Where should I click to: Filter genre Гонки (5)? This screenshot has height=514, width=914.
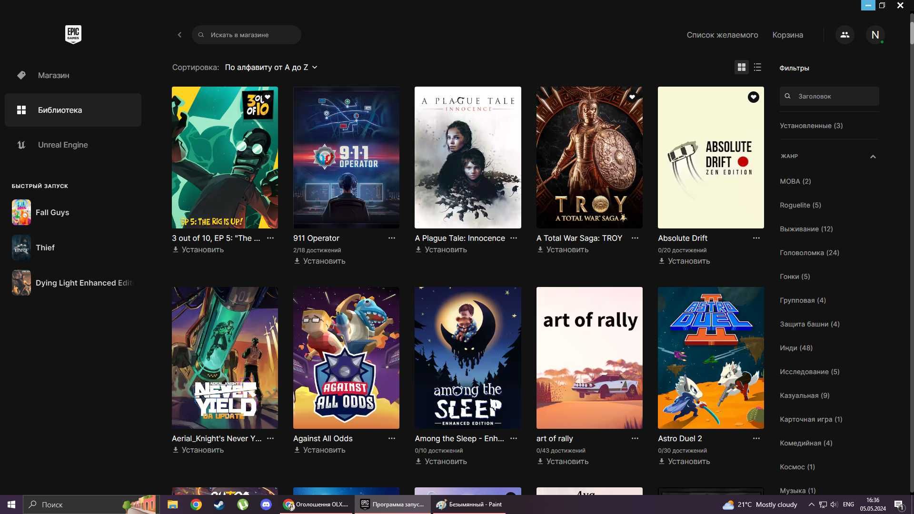[x=795, y=277]
